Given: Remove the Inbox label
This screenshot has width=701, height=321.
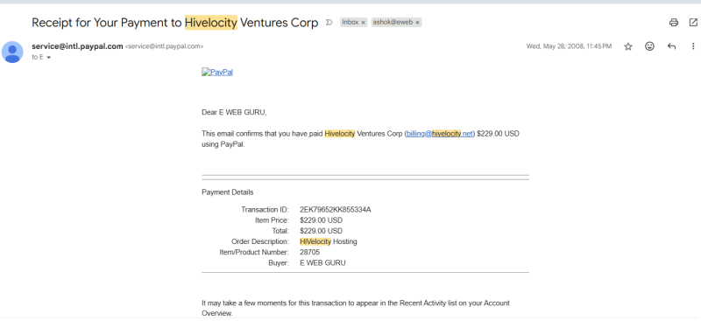Looking at the screenshot, I should tap(363, 23).
